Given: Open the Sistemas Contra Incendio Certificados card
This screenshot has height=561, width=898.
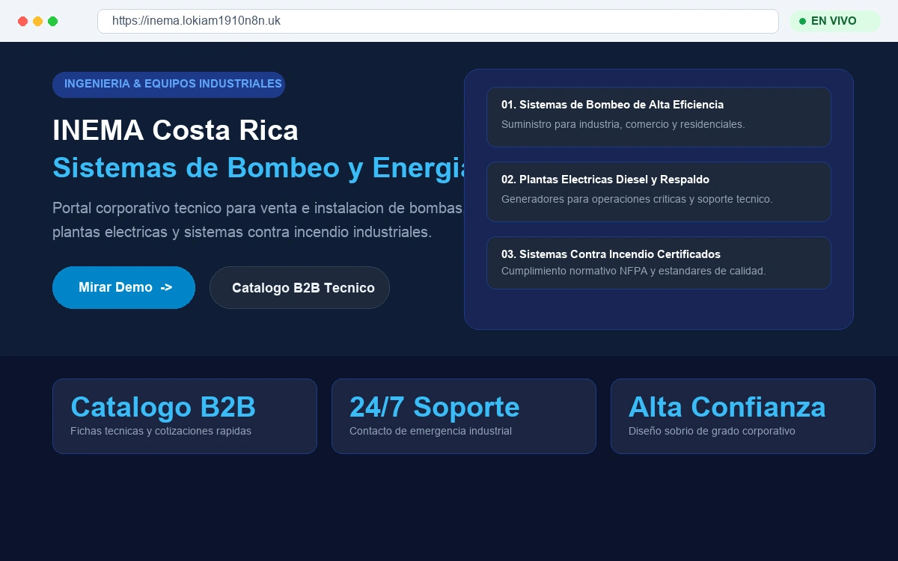Looking at the screenshot, I should [x=659, y=263].
